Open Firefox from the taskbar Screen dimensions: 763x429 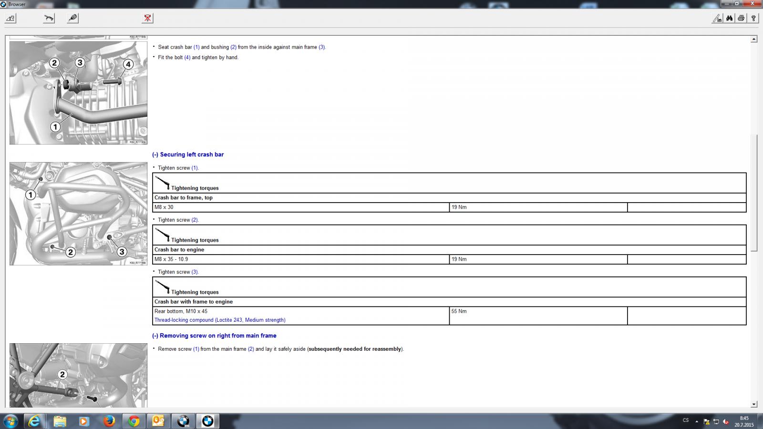click(x=109, y=421)
